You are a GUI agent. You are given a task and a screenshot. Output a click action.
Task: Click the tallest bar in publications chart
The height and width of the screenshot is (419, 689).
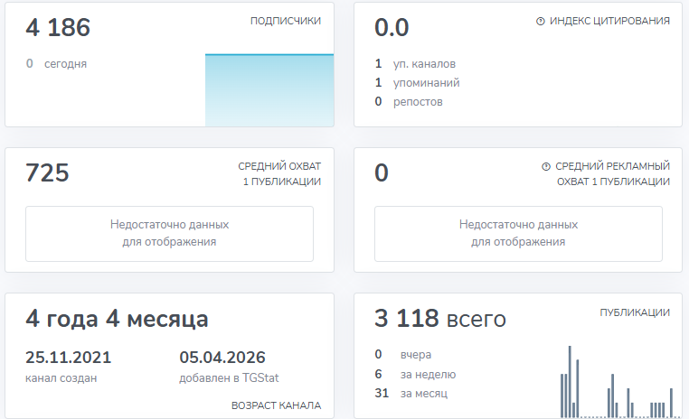pyautogui.click(x=570, y=381)
